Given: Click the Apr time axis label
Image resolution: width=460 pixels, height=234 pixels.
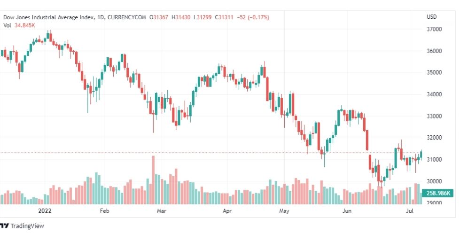Looking at the screenshot, I should tap(227, 211).
